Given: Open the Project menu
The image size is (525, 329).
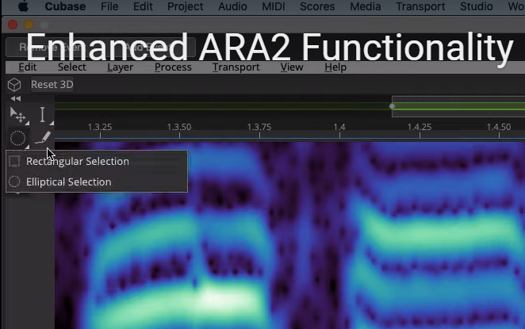Looking at the screenshot, I should click(185, 6).
